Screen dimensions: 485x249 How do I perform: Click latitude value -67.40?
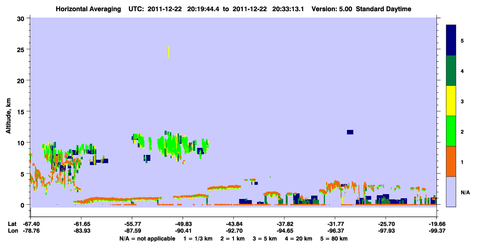(31, 224)
